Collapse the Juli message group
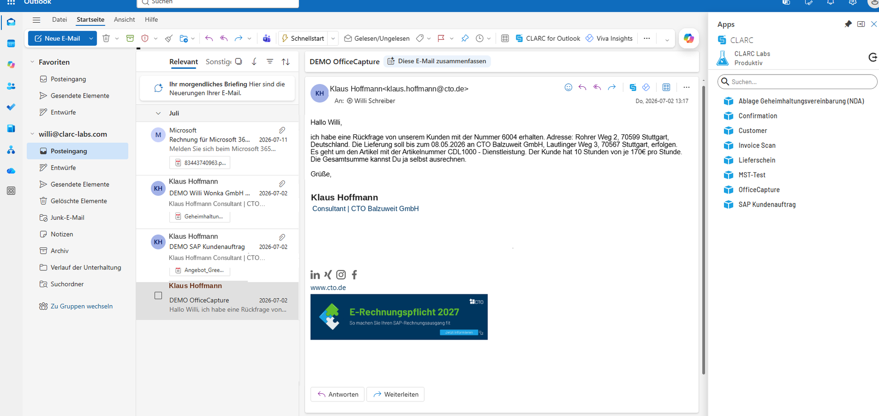879x416 pixels. [x=158, y=113]
